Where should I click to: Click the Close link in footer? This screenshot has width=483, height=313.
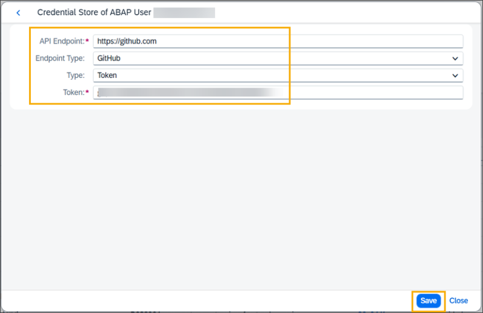(x=458, y=300)
